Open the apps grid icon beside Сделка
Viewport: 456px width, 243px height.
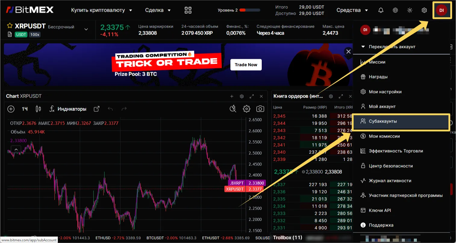click(x=188, y=10)
